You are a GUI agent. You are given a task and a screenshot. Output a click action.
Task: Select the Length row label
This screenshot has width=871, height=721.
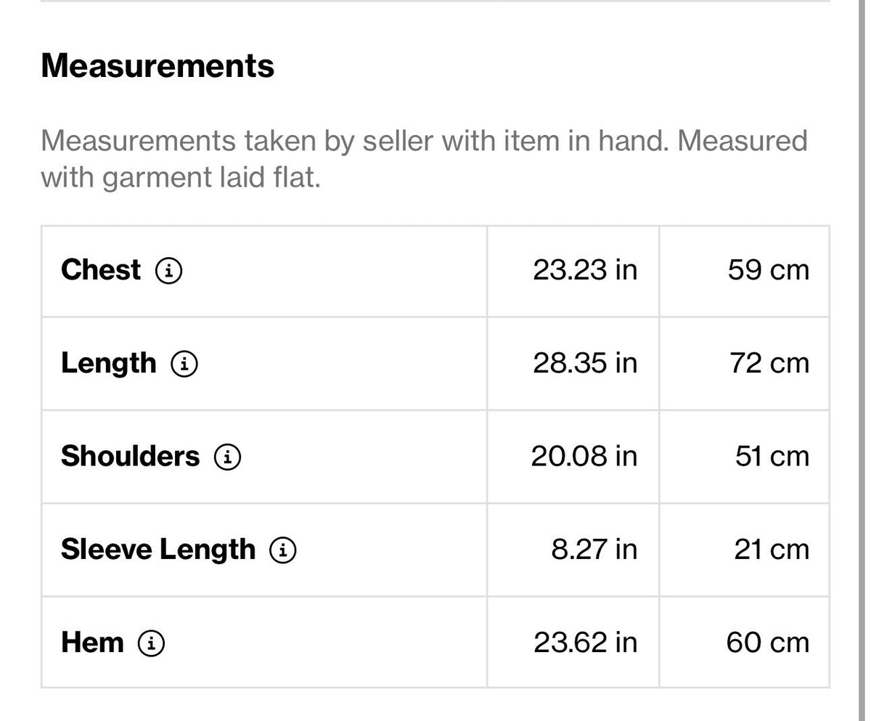coord(109,364)
